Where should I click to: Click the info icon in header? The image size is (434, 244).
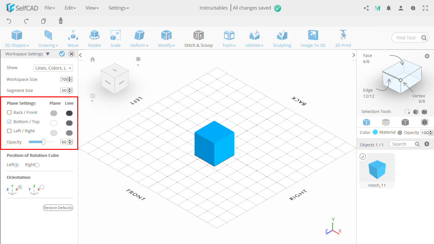[x=413, y=8]
